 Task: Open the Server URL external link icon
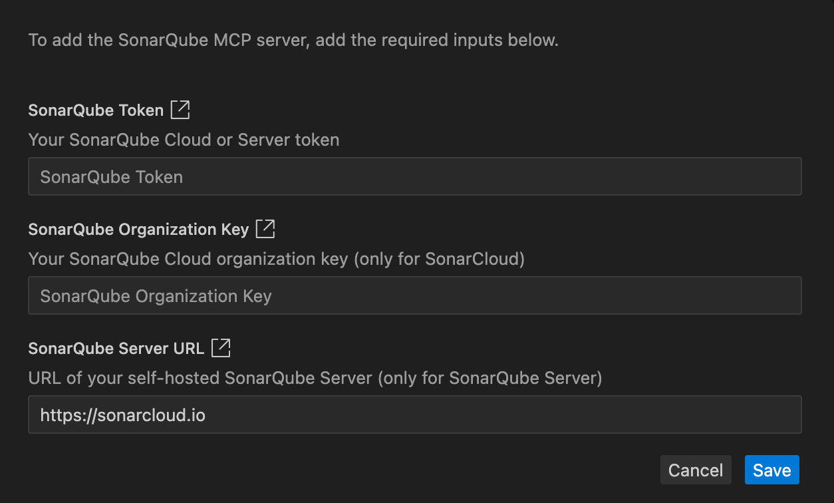pyautogui.click(x=221, y=348)
